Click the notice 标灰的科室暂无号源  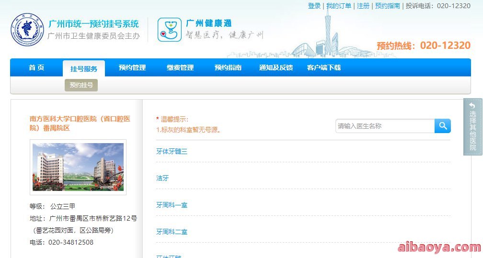point(188,130)
